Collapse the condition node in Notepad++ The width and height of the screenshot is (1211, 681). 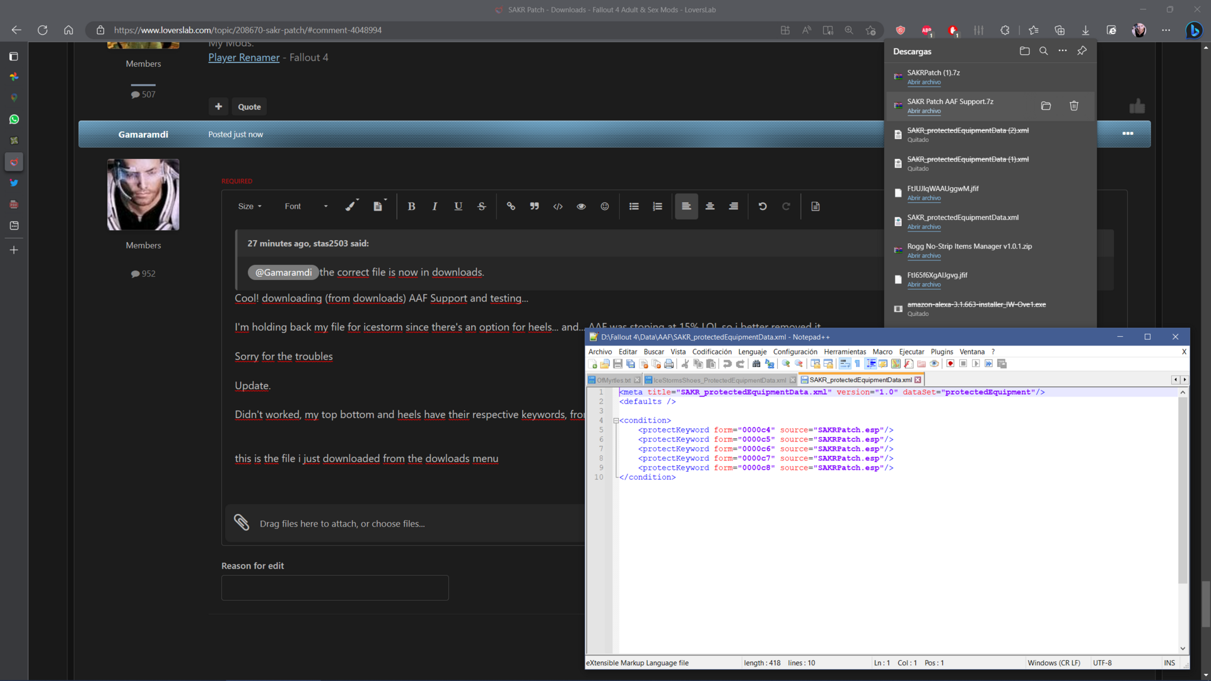(x=616, y=421)
